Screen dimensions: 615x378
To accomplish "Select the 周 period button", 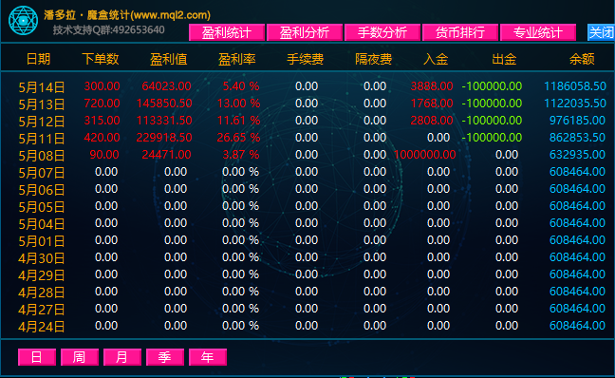I will [x=80, y=357].
